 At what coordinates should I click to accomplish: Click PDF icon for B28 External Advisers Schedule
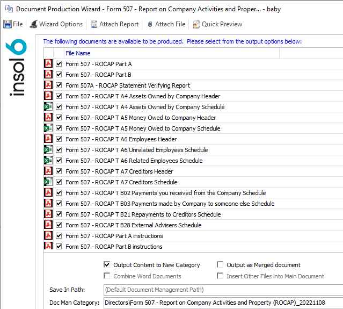[48, 225]
